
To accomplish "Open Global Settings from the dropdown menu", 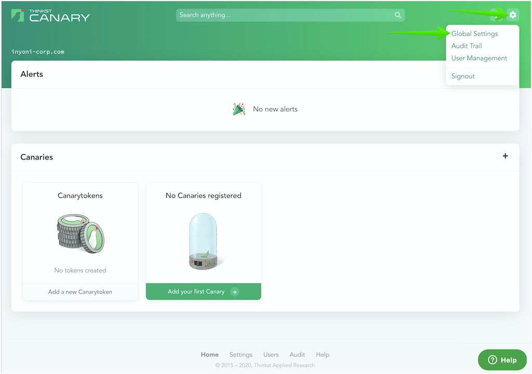I will coord(474,34).
